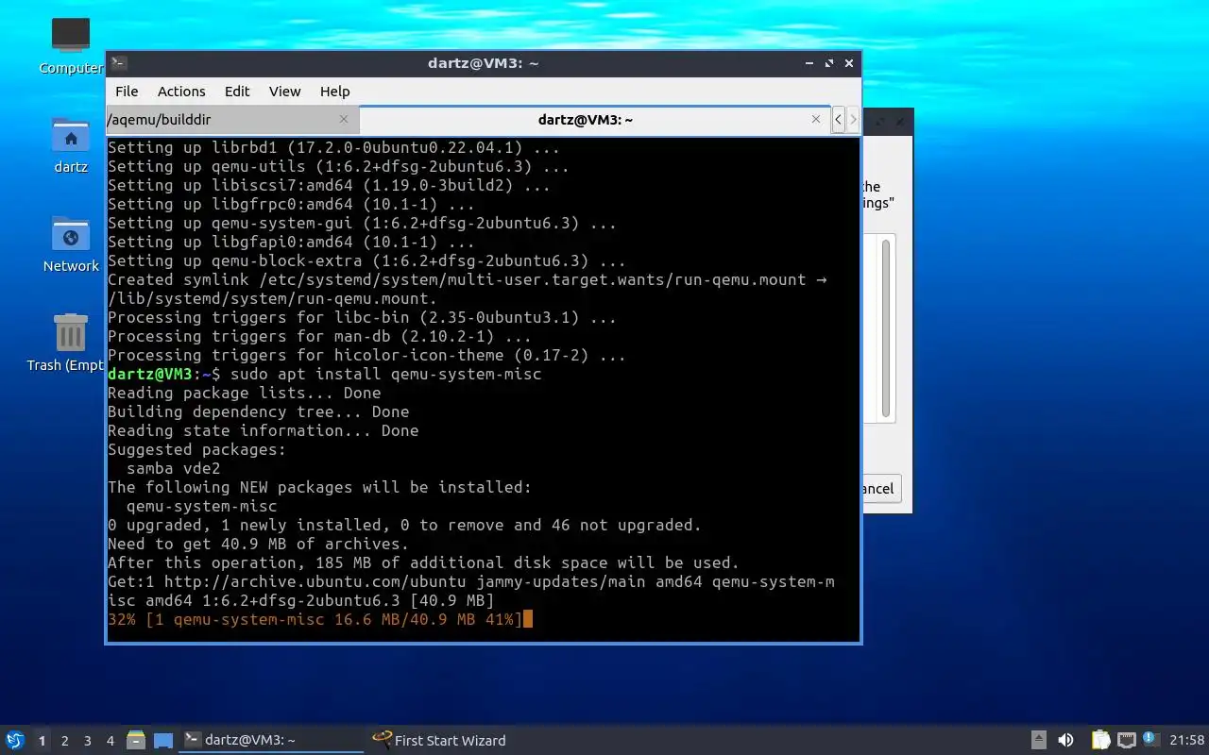Screen dimensions: 1209x755
Task: Open the File menu in terminal
Action: click(x=127, y=92)
